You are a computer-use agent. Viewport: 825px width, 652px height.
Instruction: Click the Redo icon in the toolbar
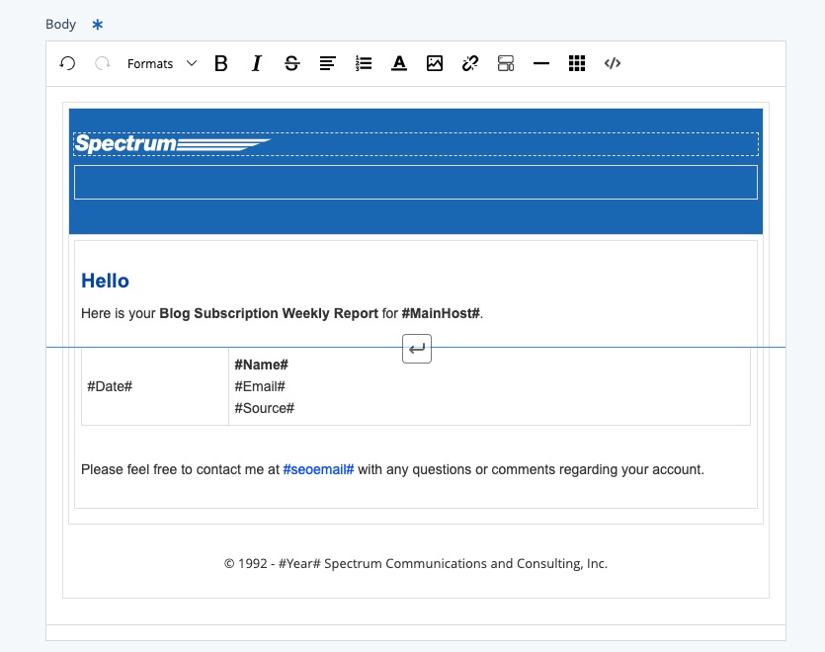click(x=102, y=63)
